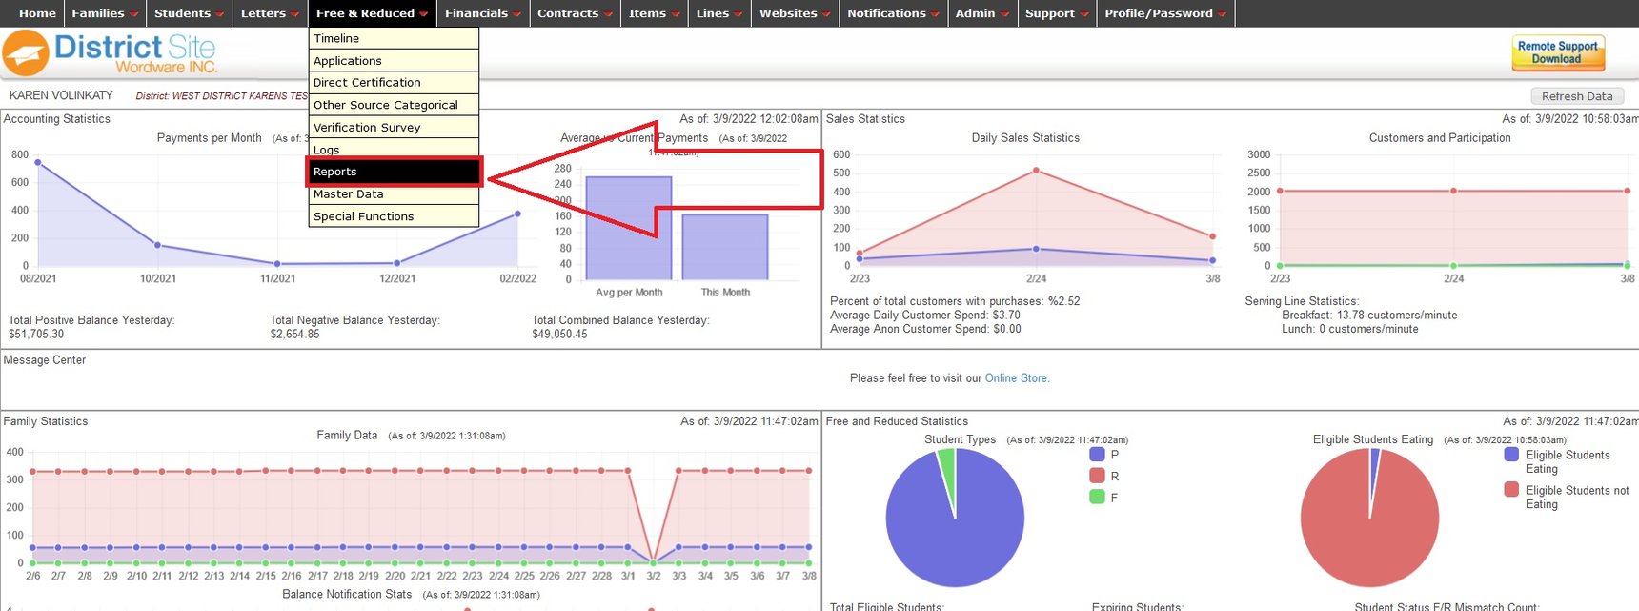Open Direct Certification menu entry
1639x611 pixels.
[x=394, y=83]
